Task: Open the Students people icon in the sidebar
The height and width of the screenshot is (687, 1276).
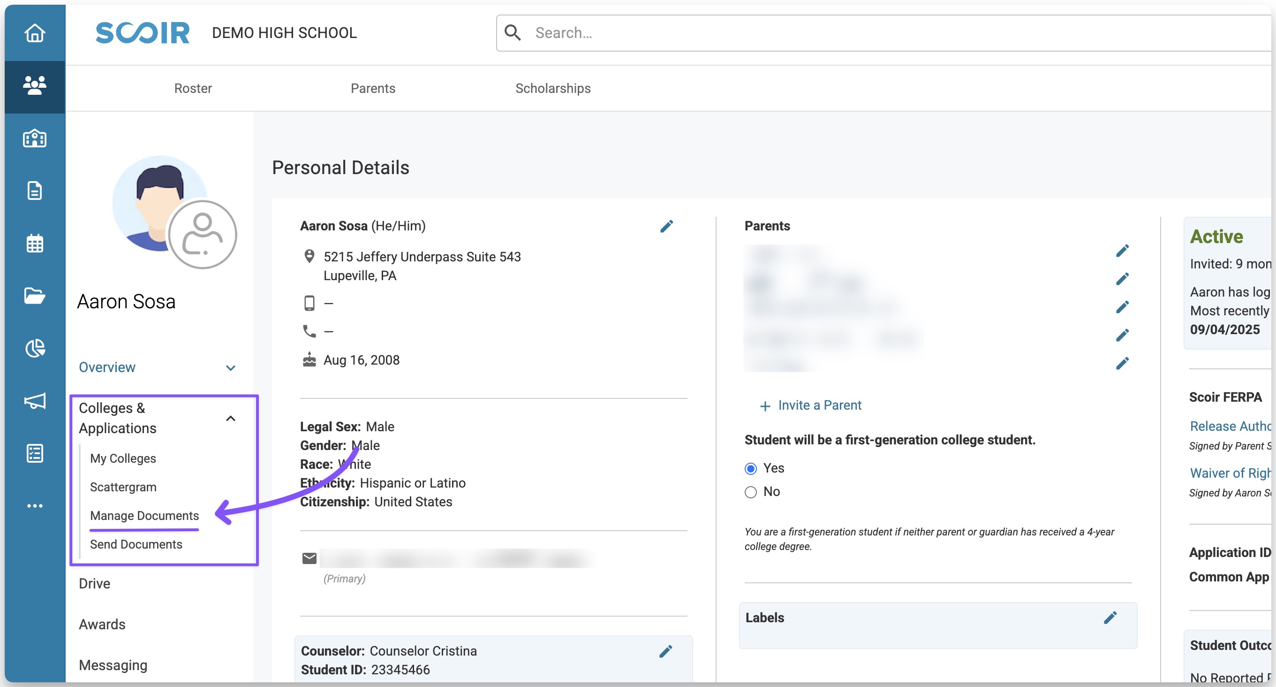Action: 35,86
